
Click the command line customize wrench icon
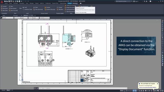pos(37,88)
